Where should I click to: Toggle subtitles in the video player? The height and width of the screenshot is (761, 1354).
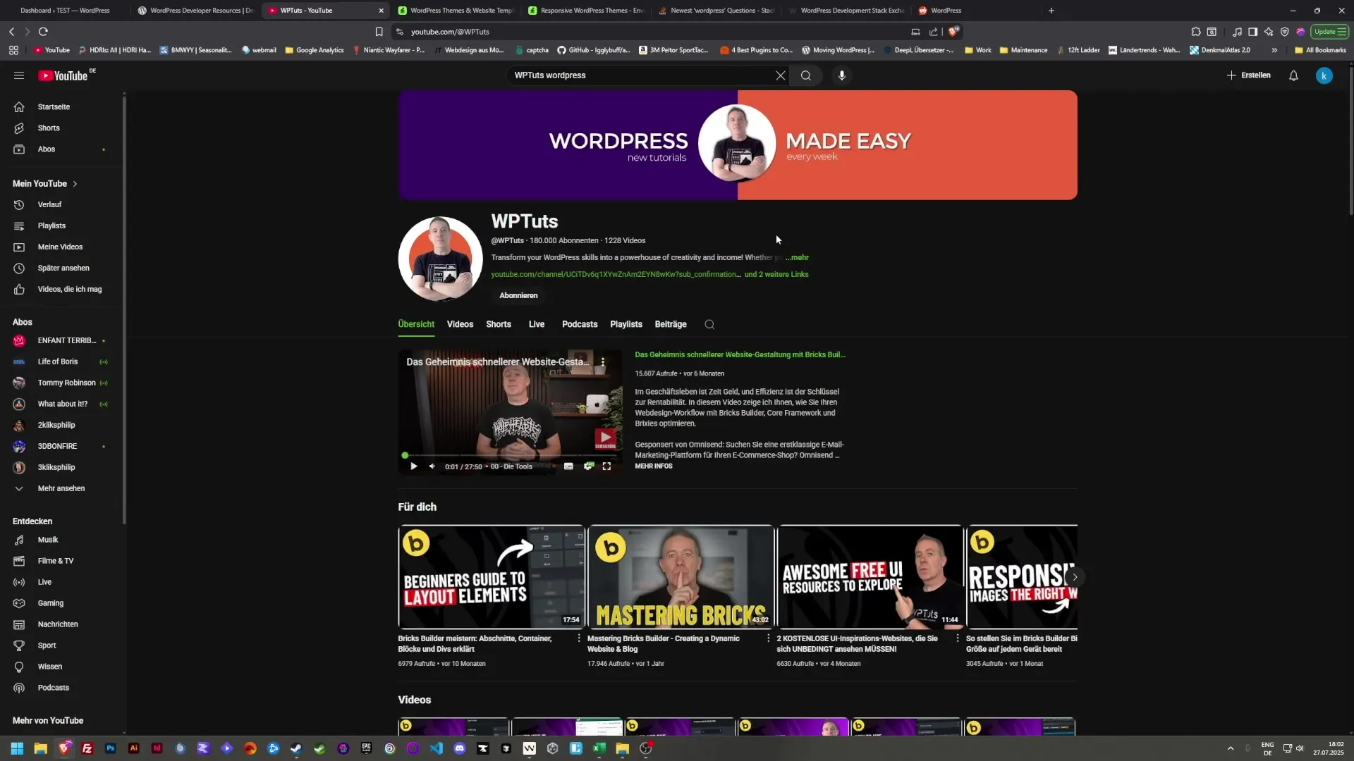[569, 466]
